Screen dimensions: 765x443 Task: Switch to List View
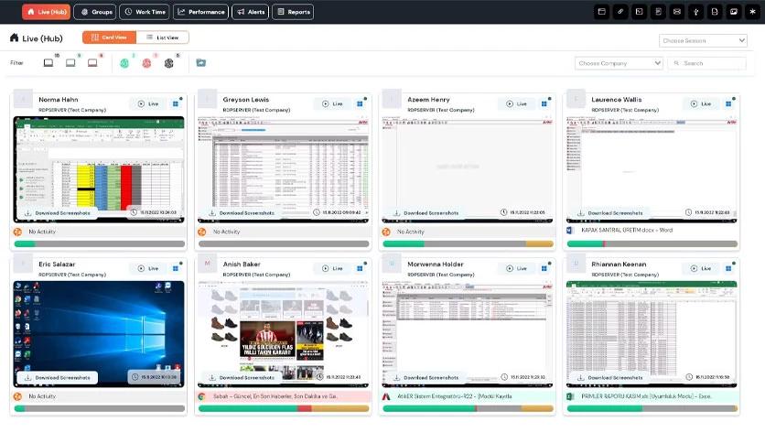[x=163, y=38]
